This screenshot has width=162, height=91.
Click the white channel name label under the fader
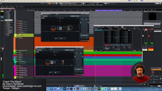(x=145, y=50)
